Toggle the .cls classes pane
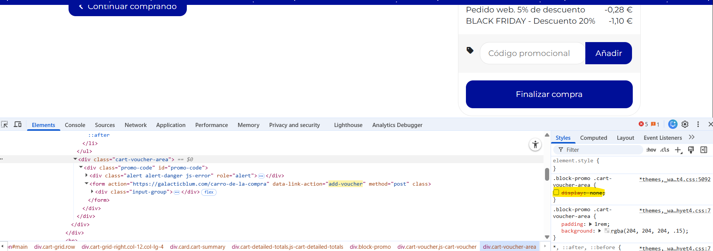 pyautogui.click(x=665, y=150)
